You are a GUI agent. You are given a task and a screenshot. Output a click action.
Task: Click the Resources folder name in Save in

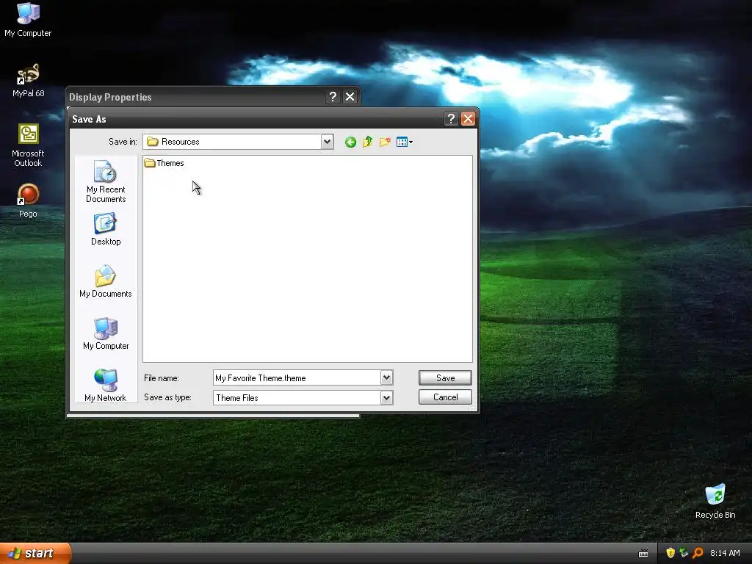tap(181, 142)
